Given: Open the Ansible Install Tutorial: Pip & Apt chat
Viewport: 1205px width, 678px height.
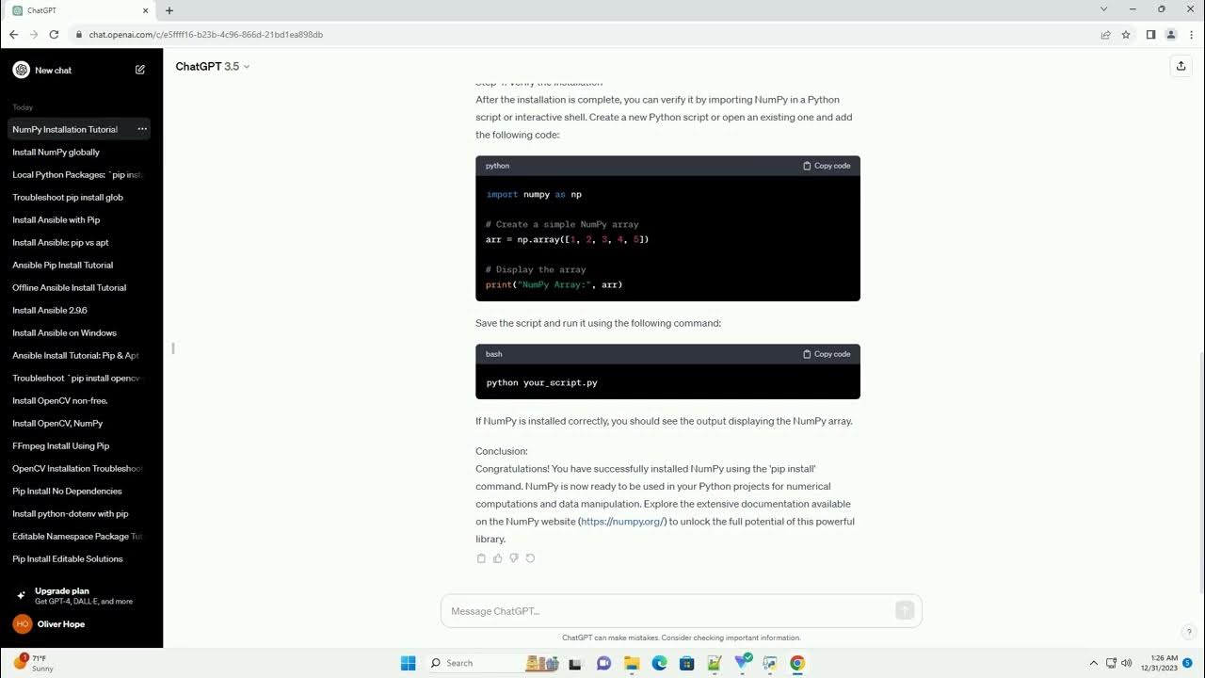Looking at the screenshot, I should click(x=79, y=355).
